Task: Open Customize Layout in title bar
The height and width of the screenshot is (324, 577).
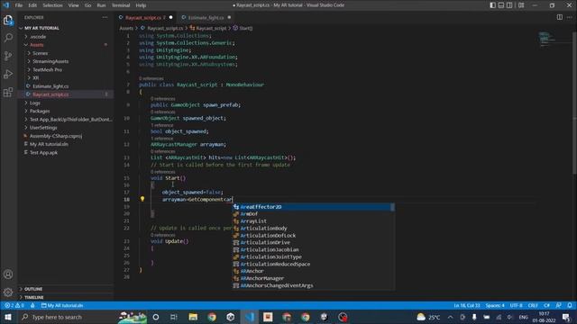Action: pyautogui.click(x=521, y=5)
